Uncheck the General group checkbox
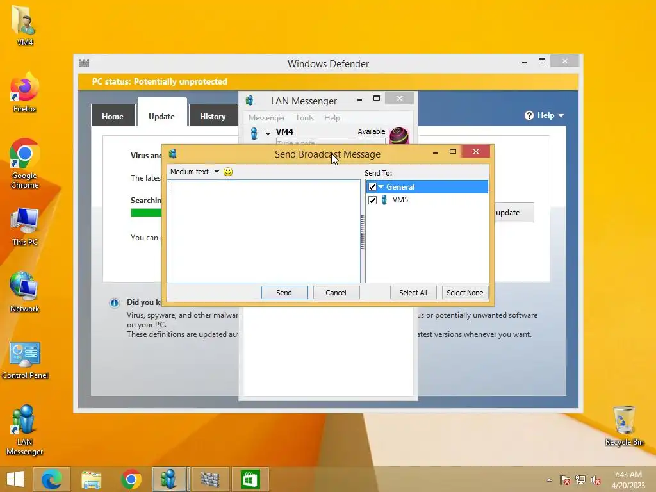656x492 pixels. [x=372, y=187]
